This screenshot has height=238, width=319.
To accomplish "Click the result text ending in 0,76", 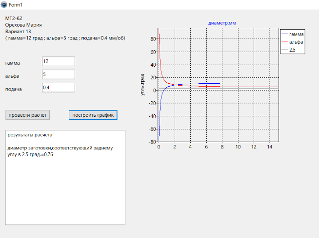I will (60, 151).
